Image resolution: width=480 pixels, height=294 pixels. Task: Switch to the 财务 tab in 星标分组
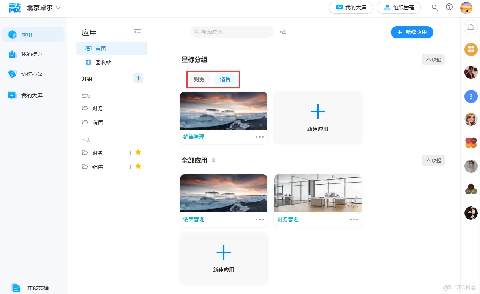[199, 80]
